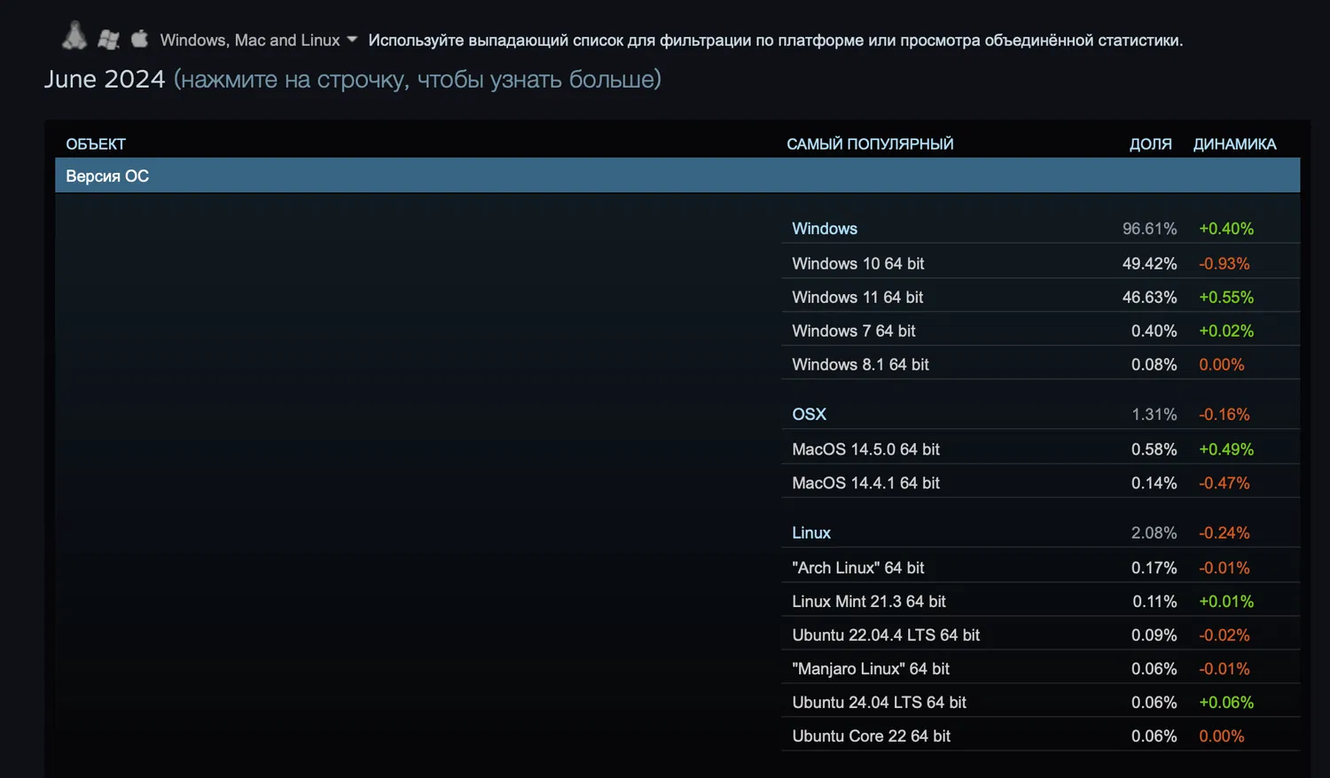This screenshot has width=1330, height=778.
Task: Click the Windows 7 64 bit row
Action: click(1041, 331)
